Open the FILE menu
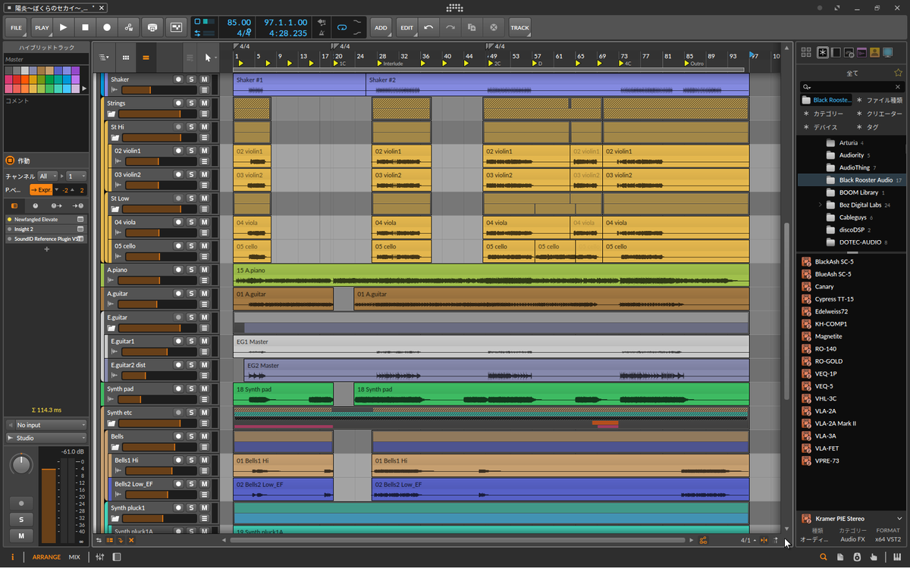Screen dimensions: 910x568 pos(17,27)
